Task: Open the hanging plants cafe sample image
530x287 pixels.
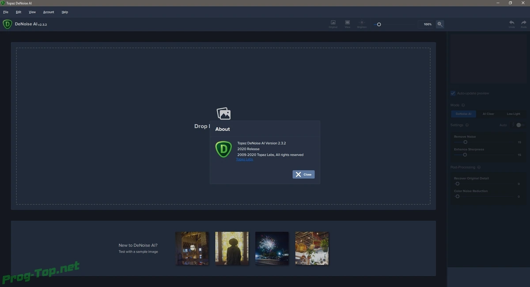Action: pos(312,248)
